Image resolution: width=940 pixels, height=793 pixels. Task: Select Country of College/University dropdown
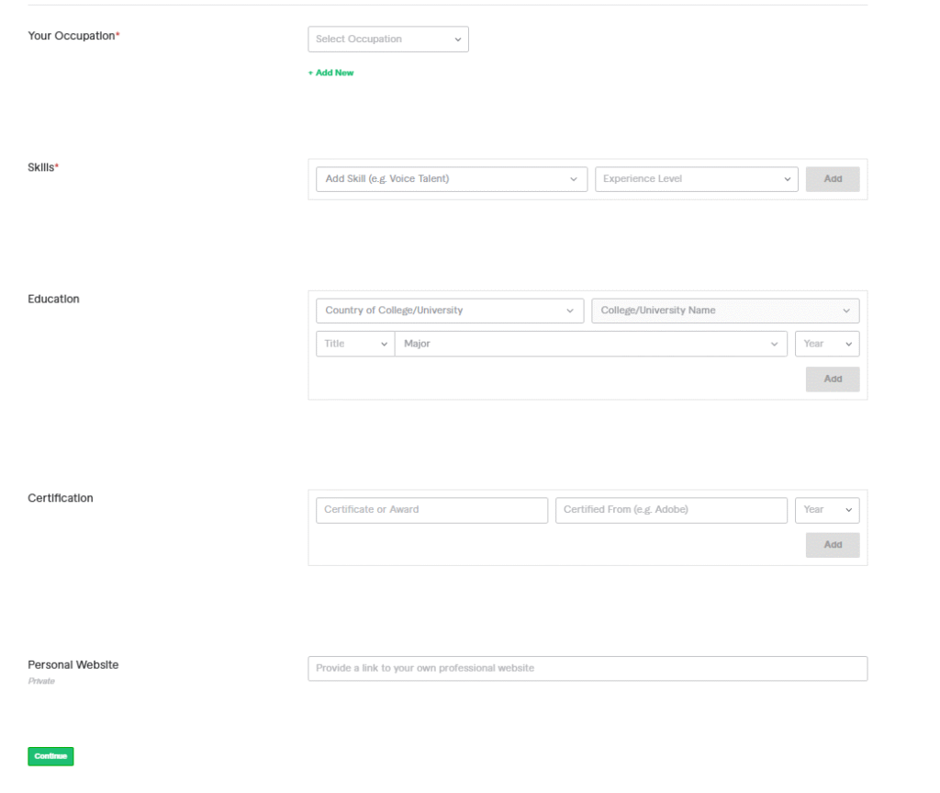tap(449, 311)
